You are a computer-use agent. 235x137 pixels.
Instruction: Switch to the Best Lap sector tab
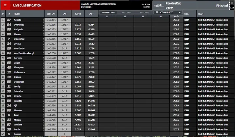(144, 13)
